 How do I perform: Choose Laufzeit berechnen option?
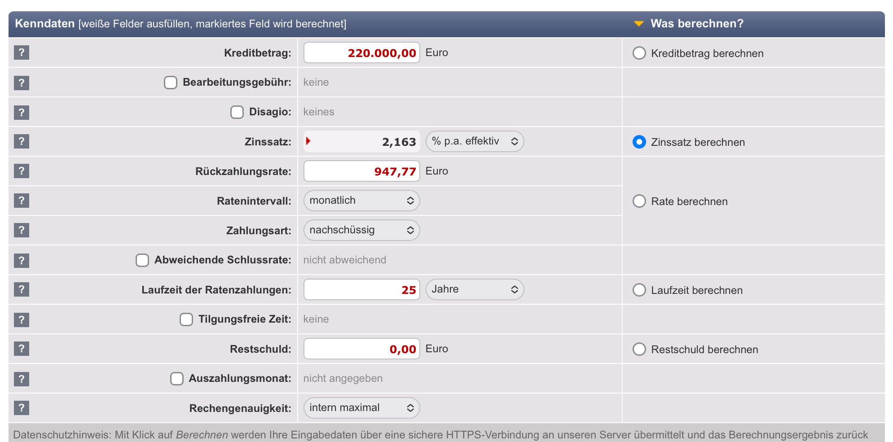639,290
